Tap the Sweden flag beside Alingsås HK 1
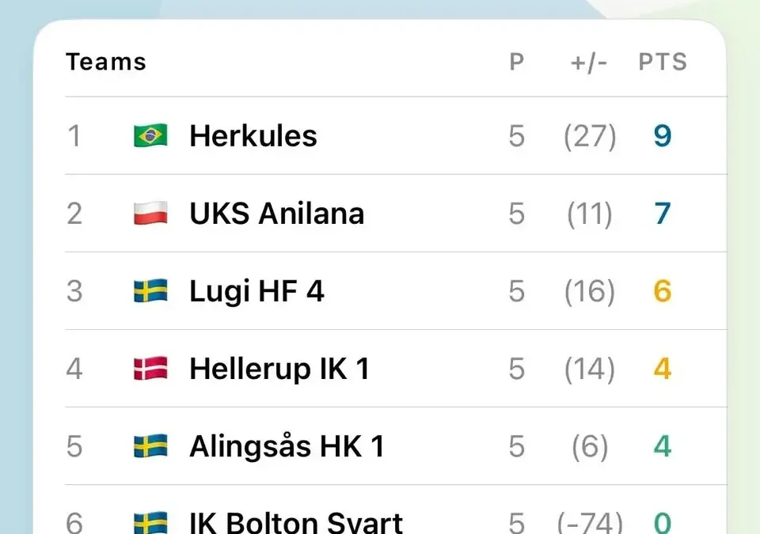This screenshot has height=534, width=760. point(150,446)
